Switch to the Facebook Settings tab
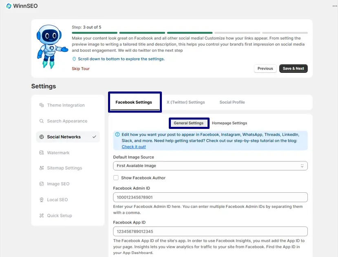Viewport: 338px width, 257px height. 134,102
